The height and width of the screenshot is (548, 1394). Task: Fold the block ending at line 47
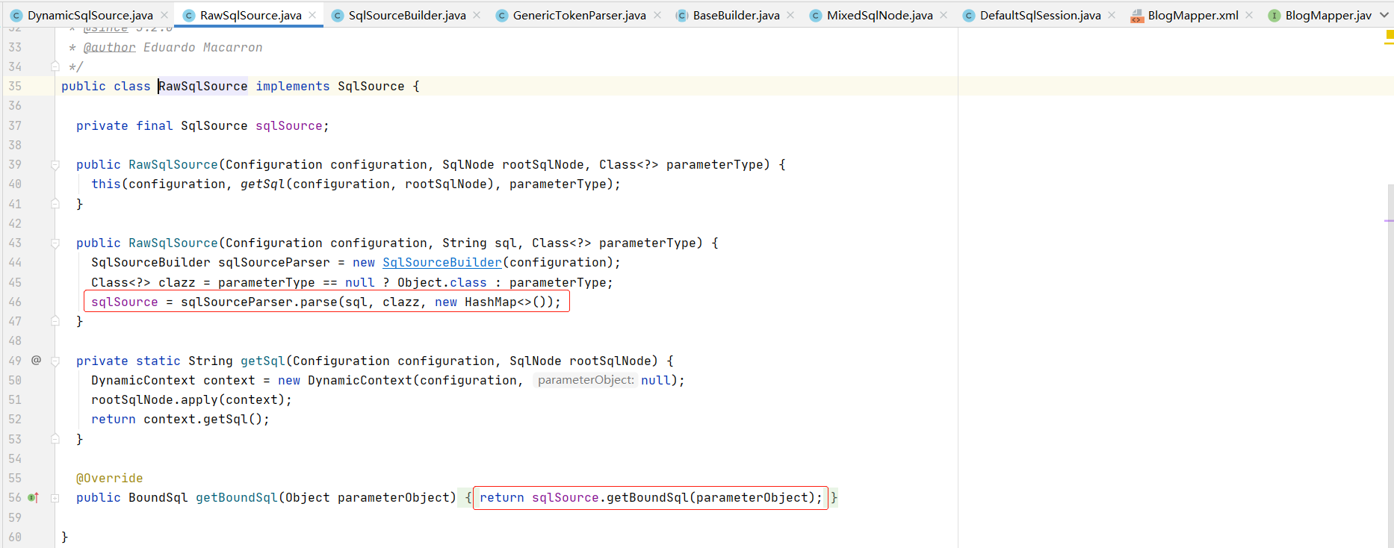55,321
